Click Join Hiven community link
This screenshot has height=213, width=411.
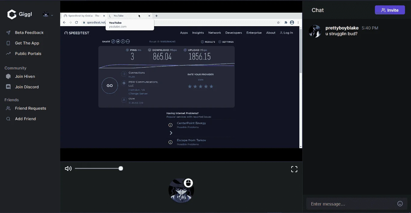tap(25, 76)
